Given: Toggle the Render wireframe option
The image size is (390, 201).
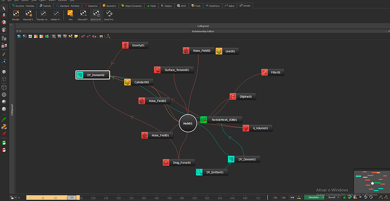Looking at the screenshot, I should point(43,14).
